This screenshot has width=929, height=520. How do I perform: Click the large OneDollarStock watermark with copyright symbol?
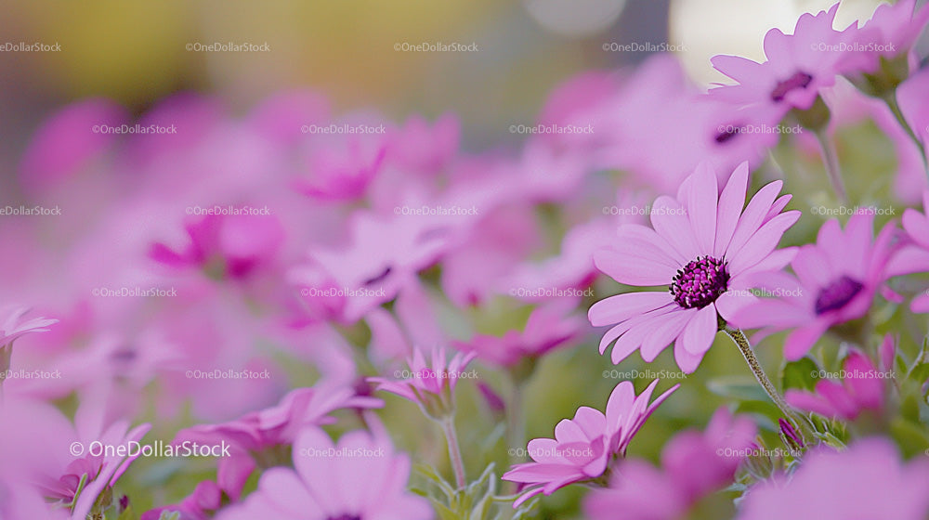point(150,448)
